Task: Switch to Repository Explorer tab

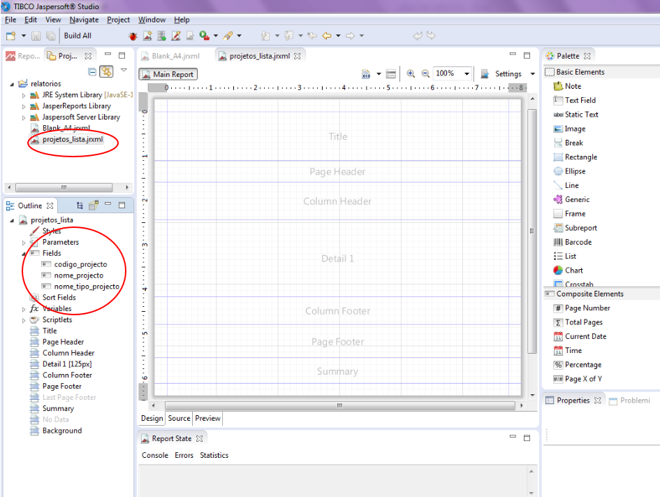Action: [23, 56]
